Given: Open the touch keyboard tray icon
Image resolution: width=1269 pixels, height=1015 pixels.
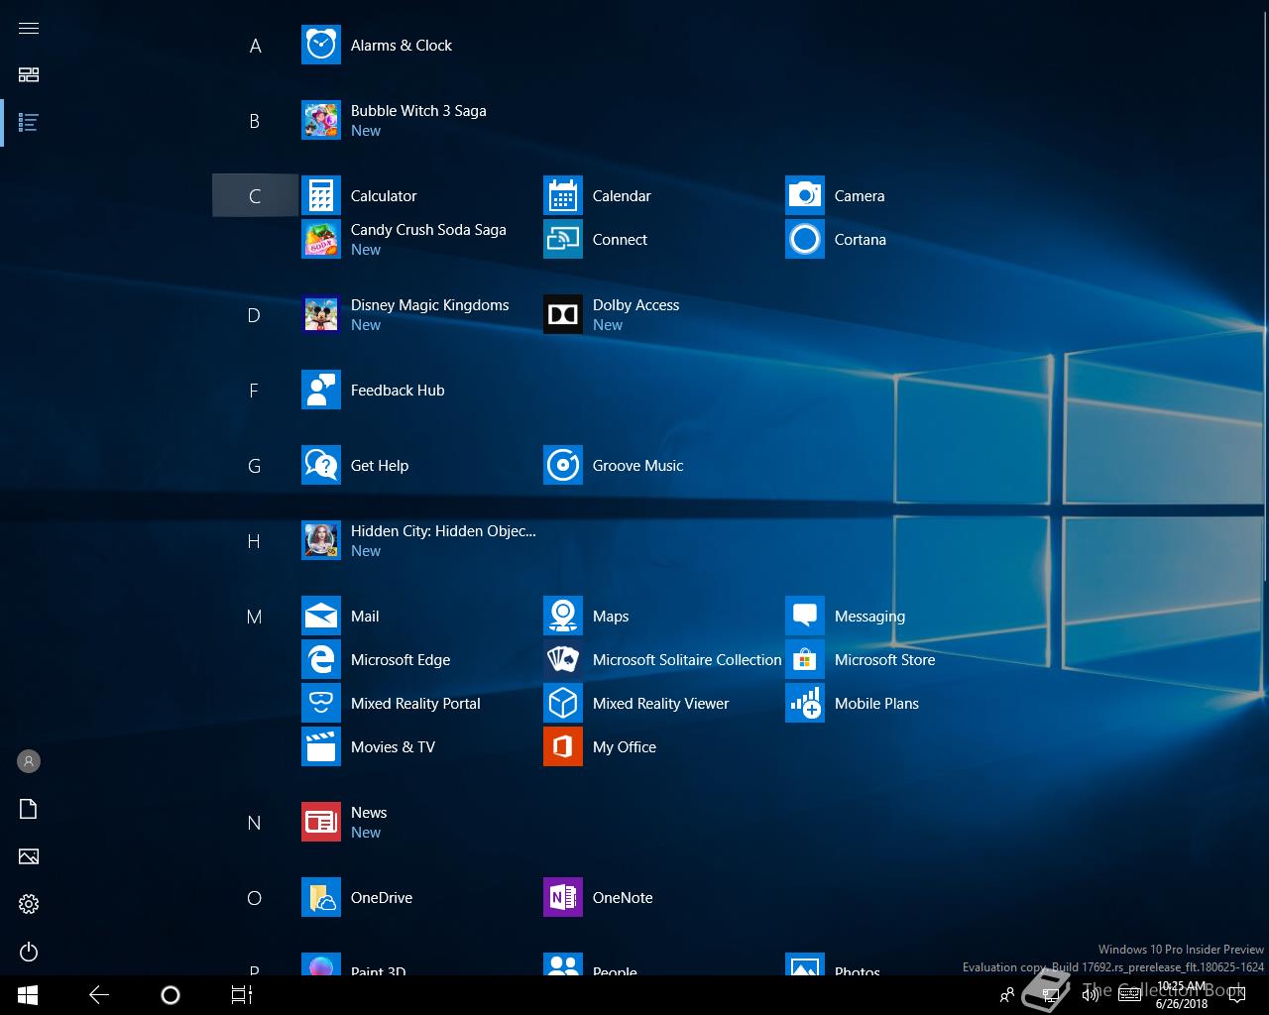Looking at the screenshot, I should [x=1129, y=995].
